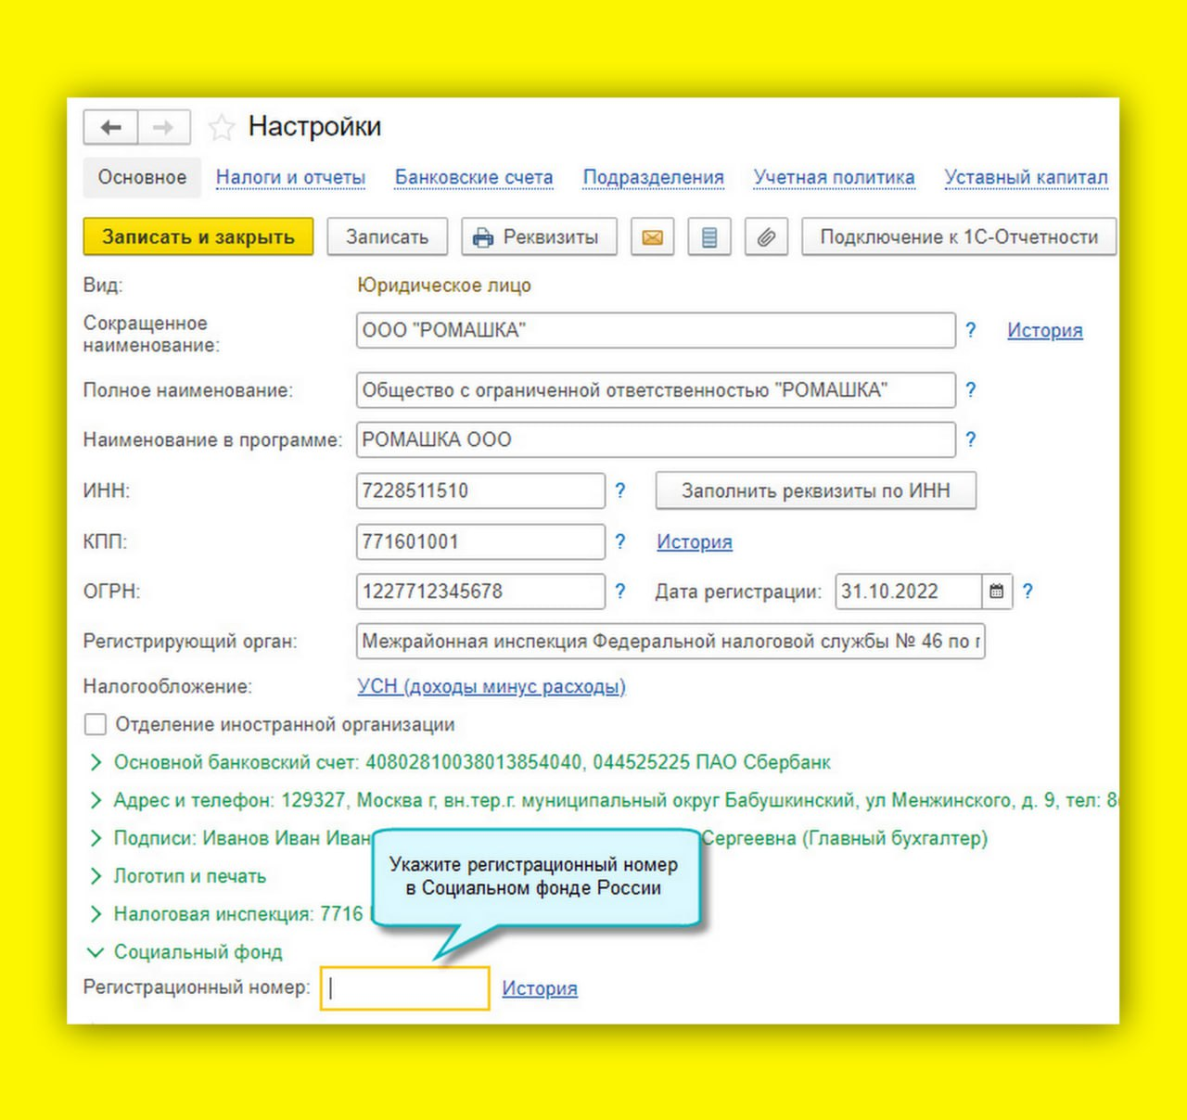
Task: Expand Основной банковский счет section
Action: (96, 762)
